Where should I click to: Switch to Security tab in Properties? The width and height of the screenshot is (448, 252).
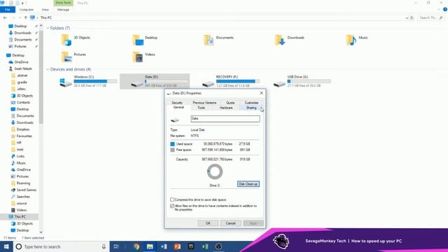click(177, 103)
